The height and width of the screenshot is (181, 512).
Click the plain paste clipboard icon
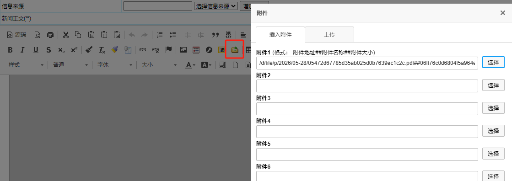coord(92,35)
